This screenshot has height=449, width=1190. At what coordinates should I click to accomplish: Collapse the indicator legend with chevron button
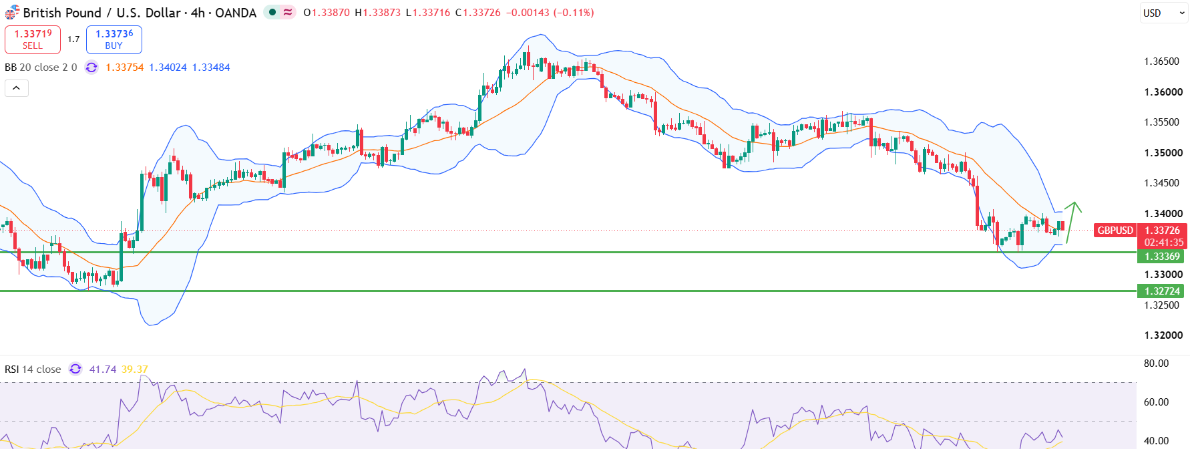click(17, 88)
